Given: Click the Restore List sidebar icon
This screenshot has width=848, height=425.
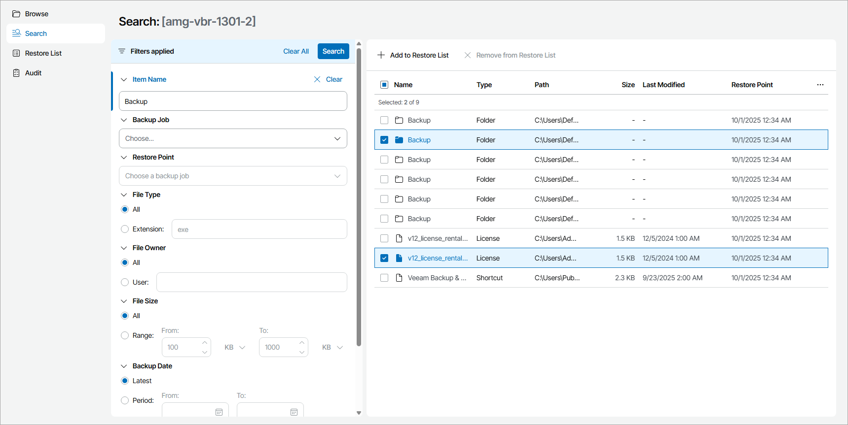Looking at the screenshot, I should coord(16,53).
